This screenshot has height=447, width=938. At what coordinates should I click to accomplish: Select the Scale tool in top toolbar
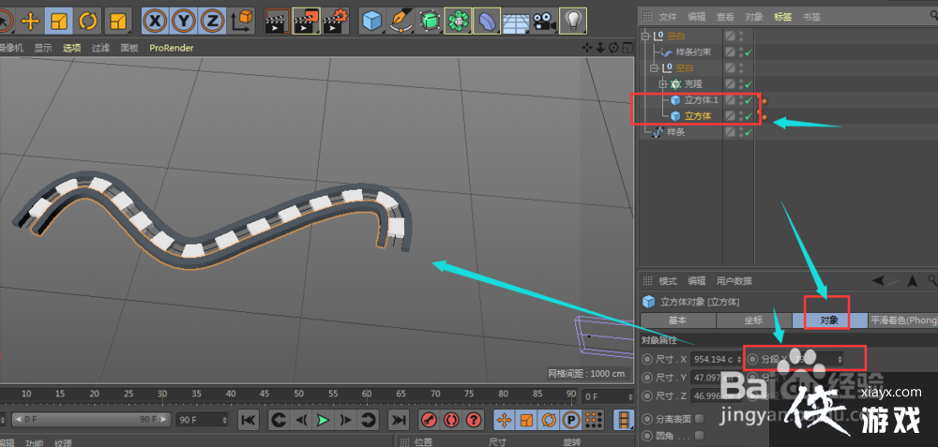coord(58,22)
